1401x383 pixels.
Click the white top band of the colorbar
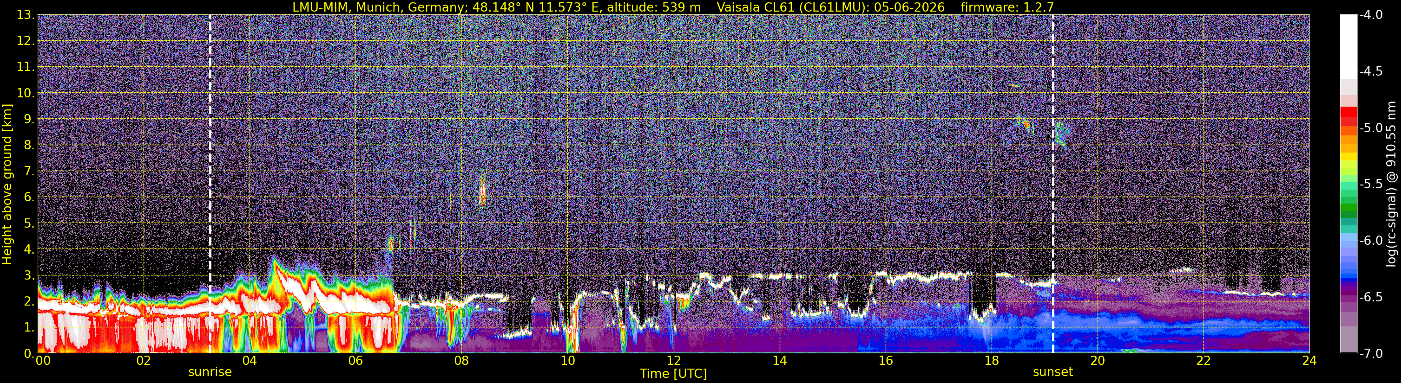tap(1348, 47)
